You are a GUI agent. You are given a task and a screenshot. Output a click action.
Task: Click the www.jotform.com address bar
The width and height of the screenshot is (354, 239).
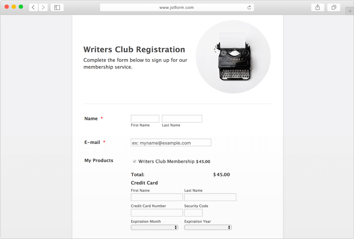point(177,7)
